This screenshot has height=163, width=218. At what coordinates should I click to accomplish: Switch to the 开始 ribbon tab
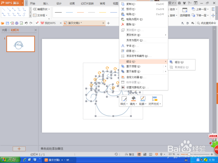tap(33, 3)
